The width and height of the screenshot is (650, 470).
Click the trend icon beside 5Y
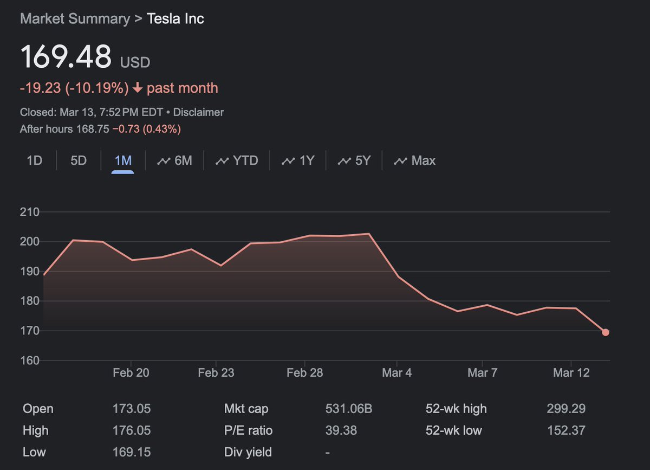pos(344,161)
